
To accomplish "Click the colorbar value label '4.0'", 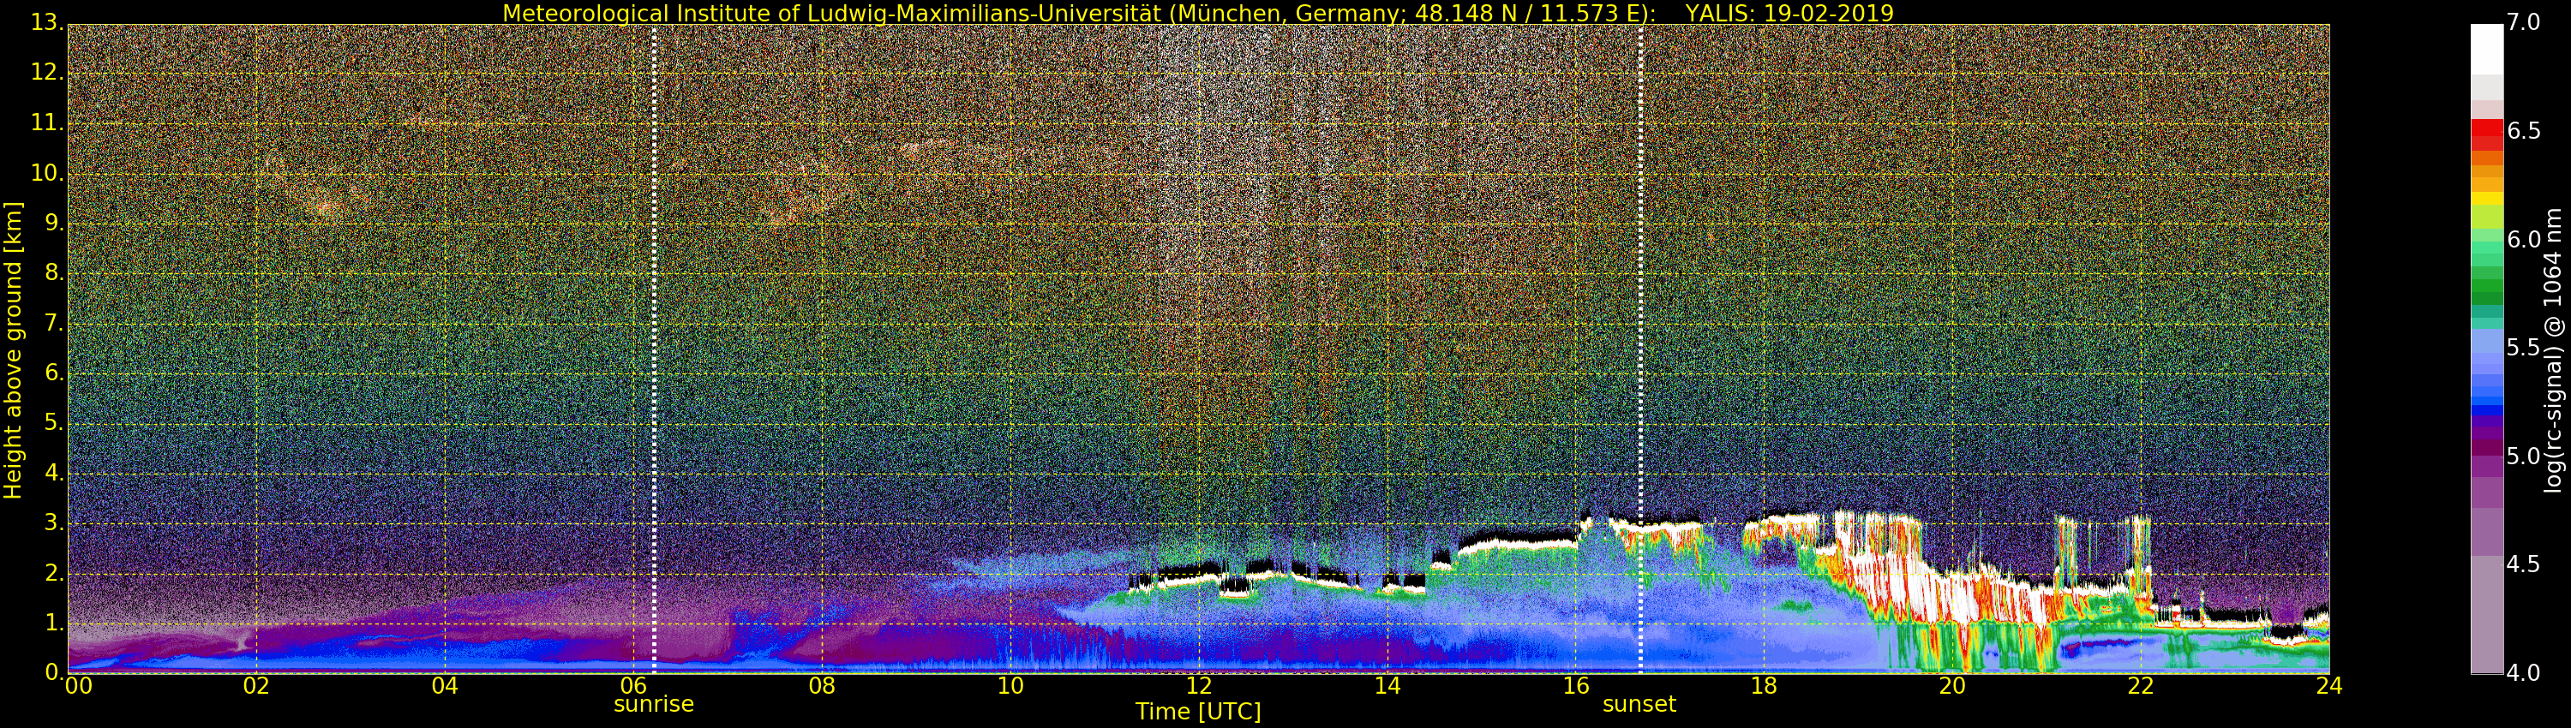I will 2524,672.
